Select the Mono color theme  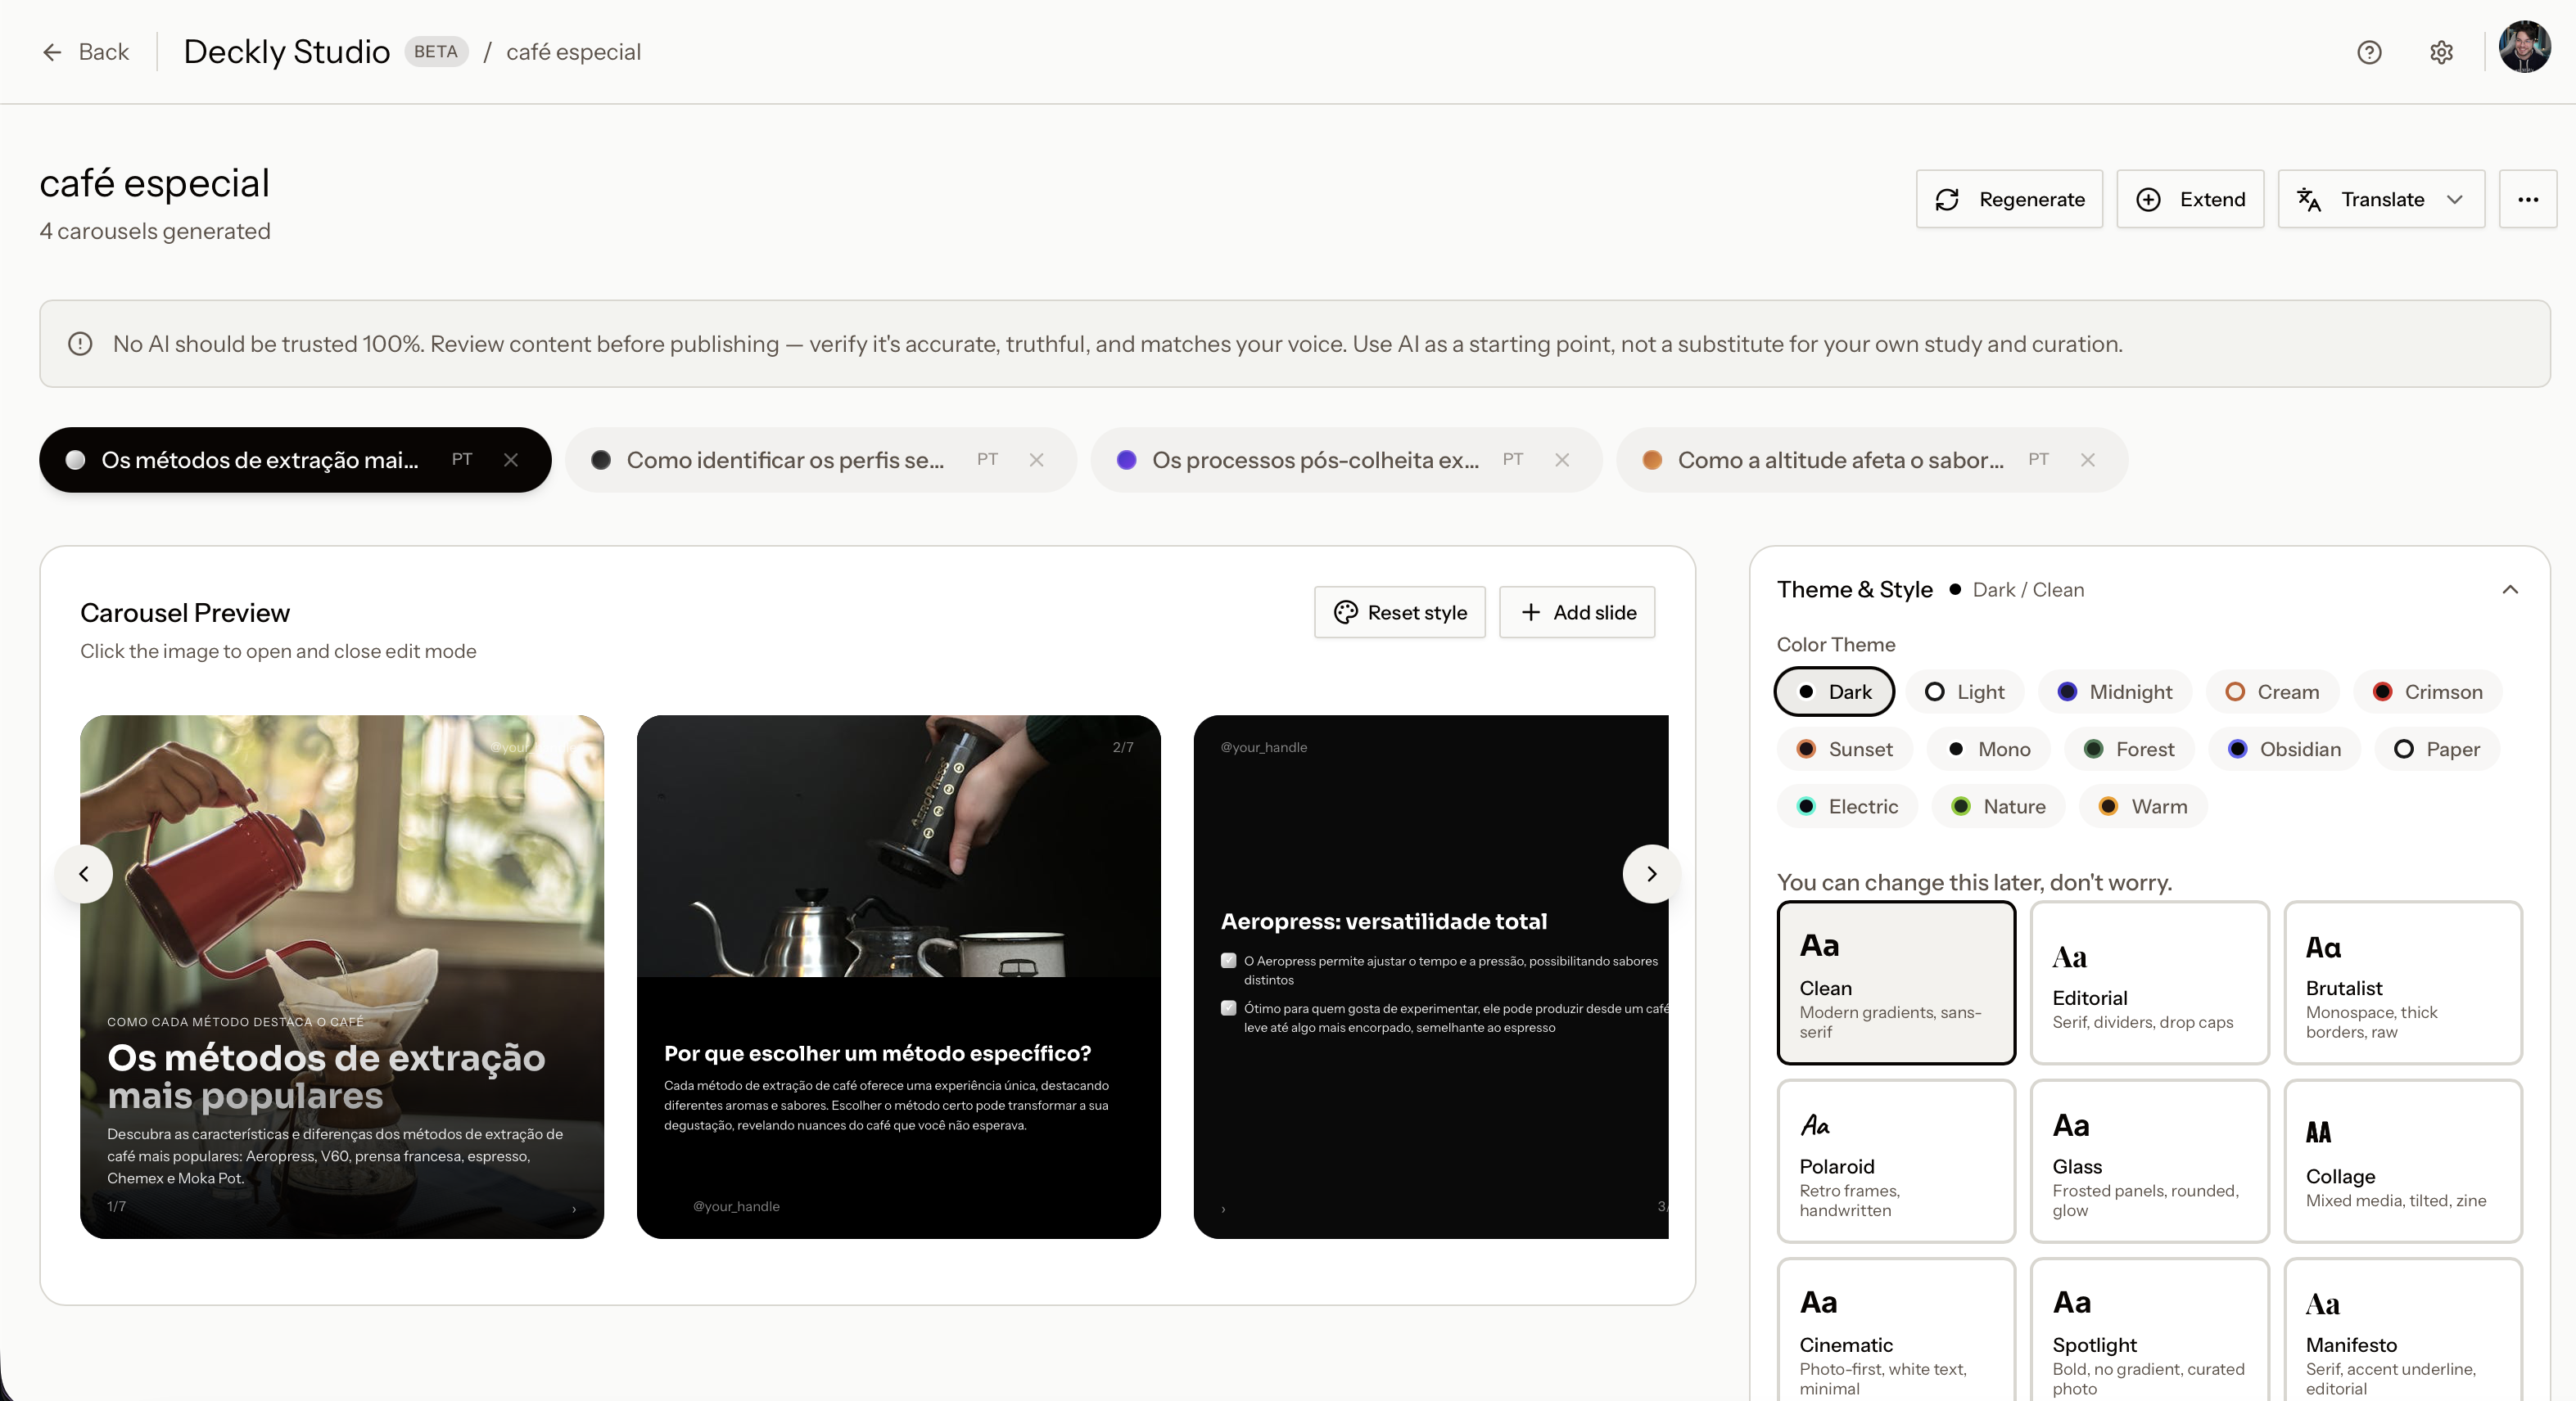(1988, 749)
